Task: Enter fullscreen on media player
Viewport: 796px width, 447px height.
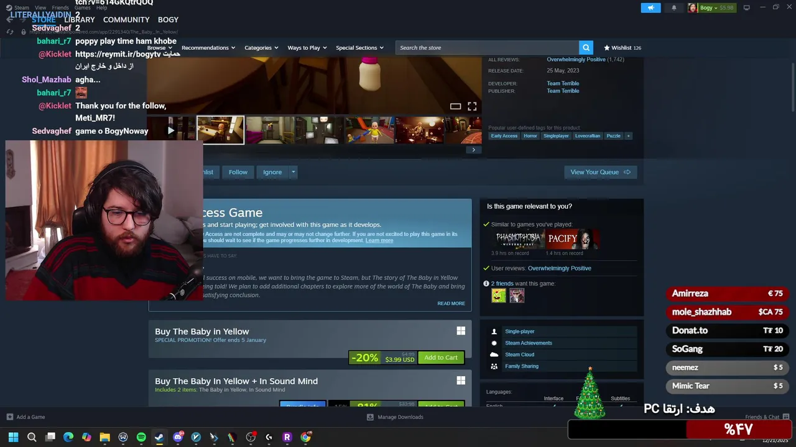Action: [472, 107]
